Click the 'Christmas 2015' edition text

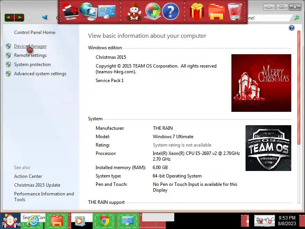[111, 57]
